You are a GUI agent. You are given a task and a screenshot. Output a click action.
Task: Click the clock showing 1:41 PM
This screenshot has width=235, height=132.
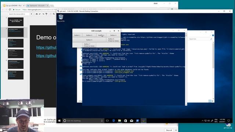point(222,121)
